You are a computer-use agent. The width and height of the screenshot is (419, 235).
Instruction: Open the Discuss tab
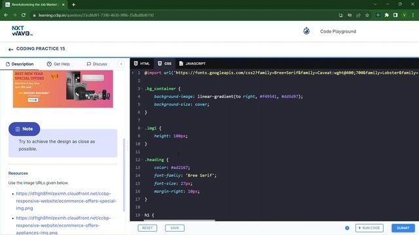[x=97, y=64]
